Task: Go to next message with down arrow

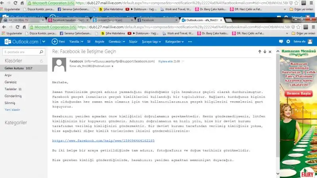Action: 265,52
